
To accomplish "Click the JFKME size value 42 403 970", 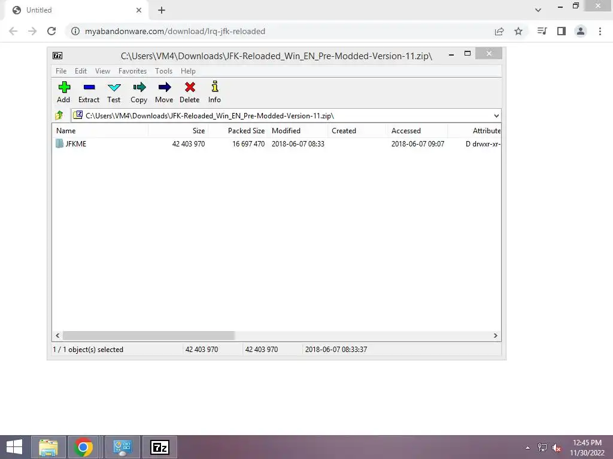I will point(189,143).
